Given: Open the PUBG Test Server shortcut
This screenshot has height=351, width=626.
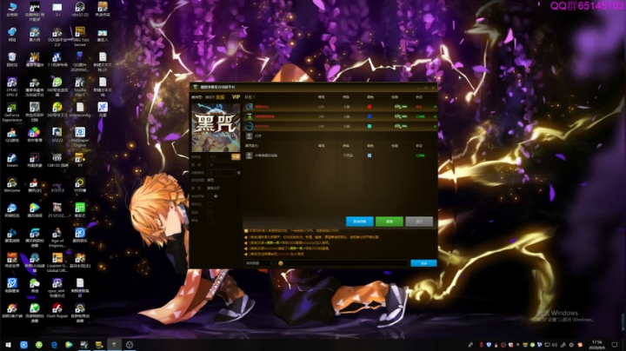Looking at the screenshot, I should click(x=80, y=36).
